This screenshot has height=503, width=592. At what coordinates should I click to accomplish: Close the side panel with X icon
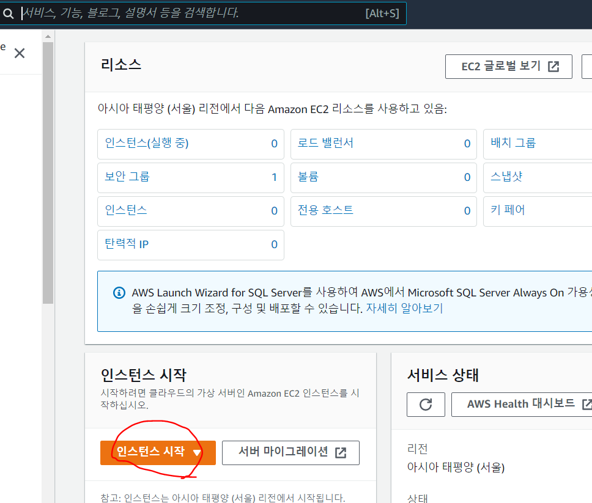[x=20, y=53]
